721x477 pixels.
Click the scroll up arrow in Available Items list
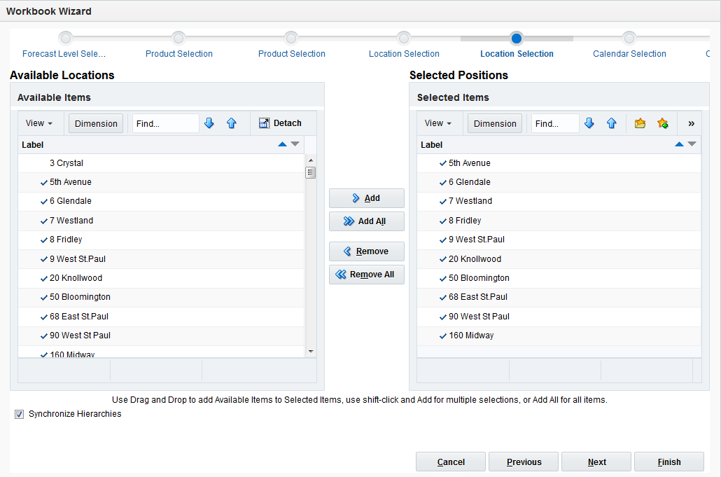click(311, 160)
